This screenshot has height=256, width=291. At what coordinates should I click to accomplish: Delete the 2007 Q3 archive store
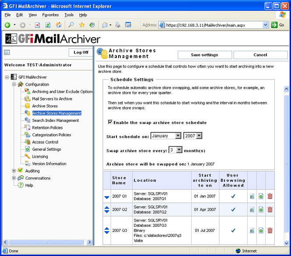[270, 230]
